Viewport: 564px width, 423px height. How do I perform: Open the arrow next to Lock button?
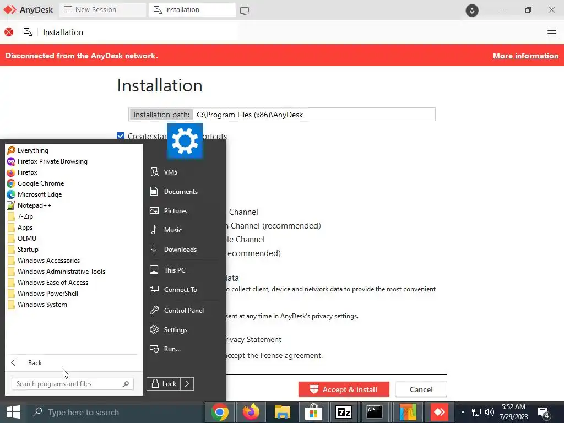pos(187,384)
